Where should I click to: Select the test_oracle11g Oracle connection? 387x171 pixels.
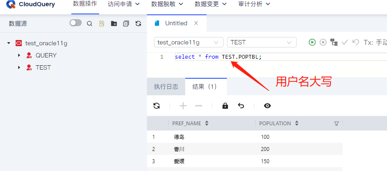46,43
